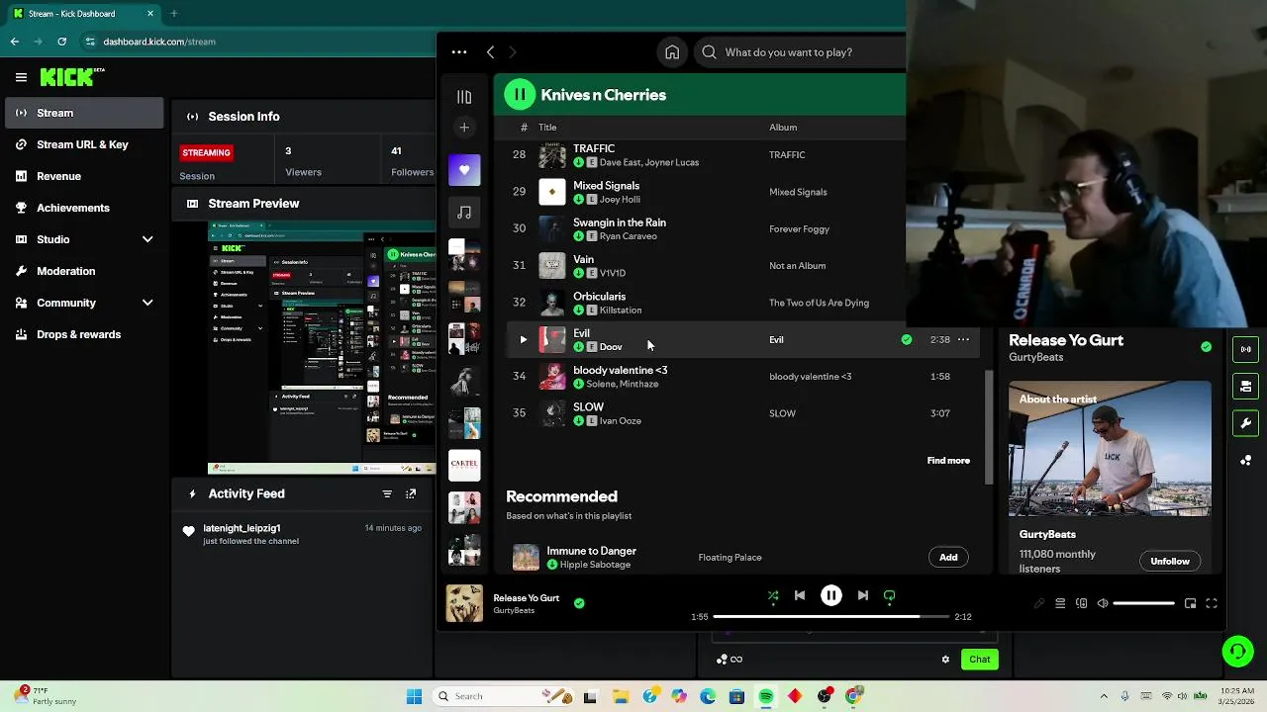Open Spotify from the taskbar
The height and width of the screenshot is (712, 1267).
[x=766, y=696]
